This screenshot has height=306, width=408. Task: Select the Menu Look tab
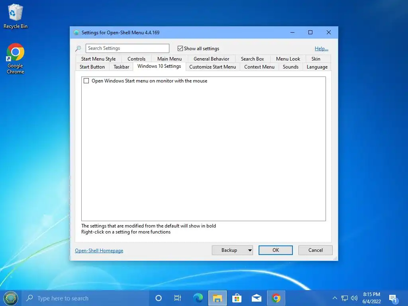(x=288, y=59)
